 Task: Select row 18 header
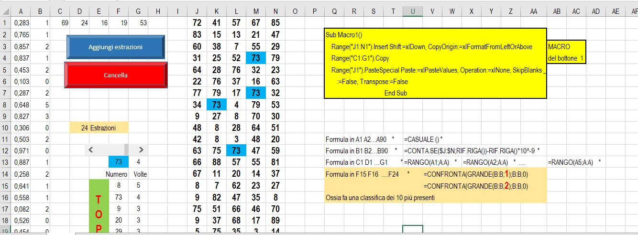(5, 220)
